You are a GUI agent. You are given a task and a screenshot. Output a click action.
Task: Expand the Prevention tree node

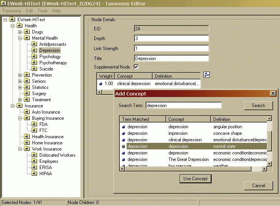point(20,75)
